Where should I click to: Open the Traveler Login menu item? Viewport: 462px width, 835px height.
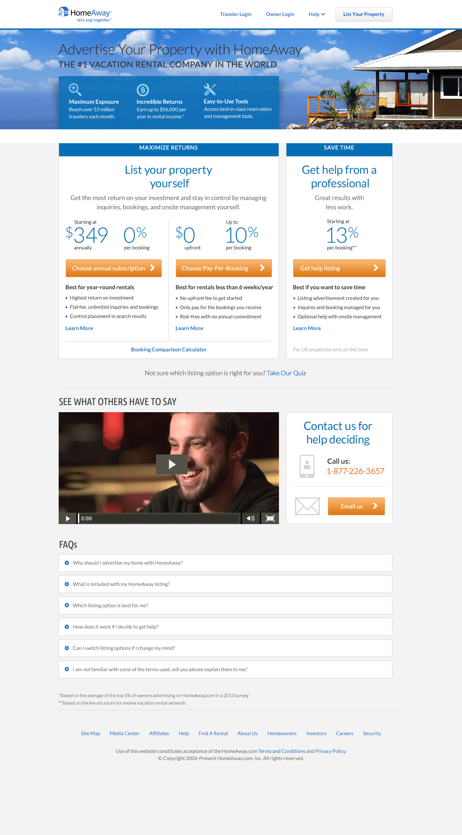[x=236, y=14]
